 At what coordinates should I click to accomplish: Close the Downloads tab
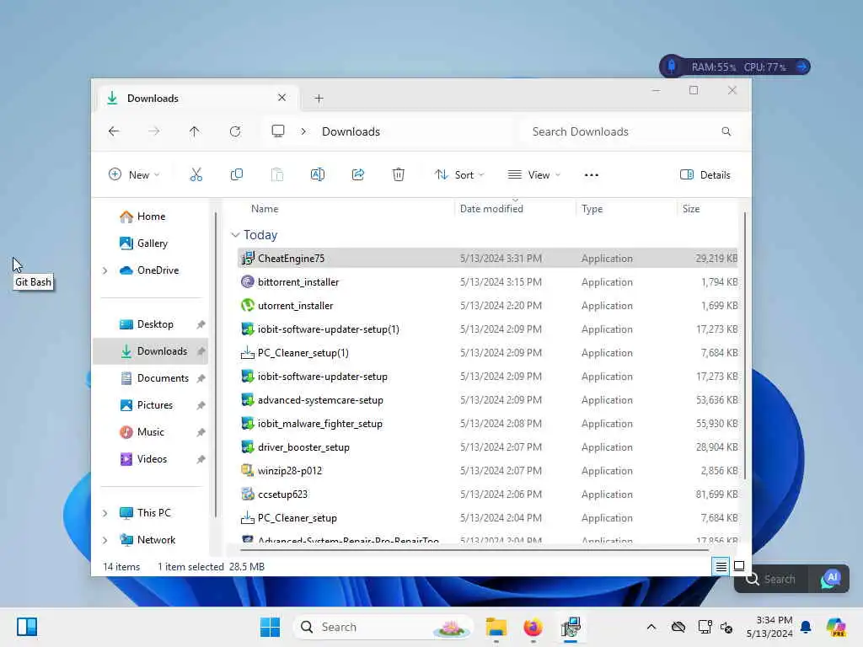click(281, 98)
